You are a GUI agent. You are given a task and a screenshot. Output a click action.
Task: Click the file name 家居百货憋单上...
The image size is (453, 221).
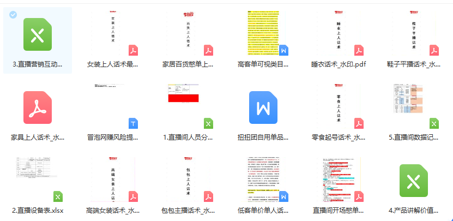tap(188, 64)
